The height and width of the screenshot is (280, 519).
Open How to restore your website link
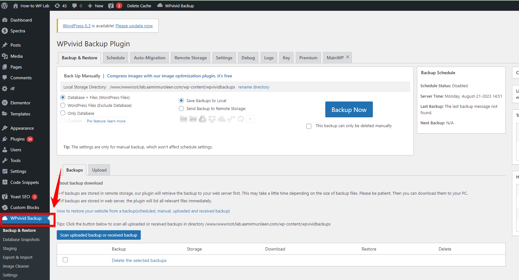143,211
